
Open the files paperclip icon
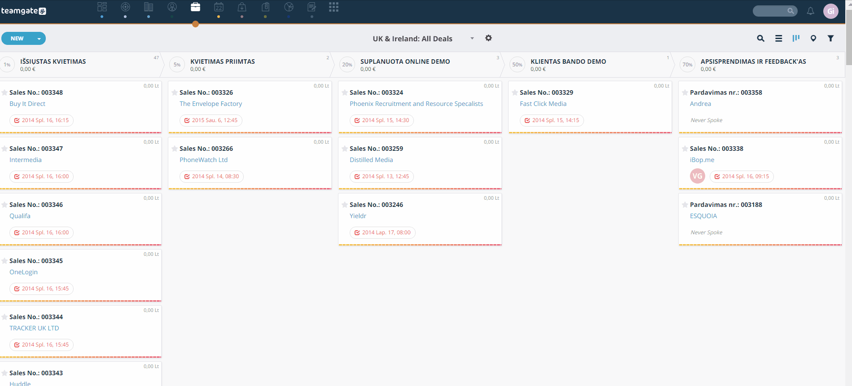[265, 7]
